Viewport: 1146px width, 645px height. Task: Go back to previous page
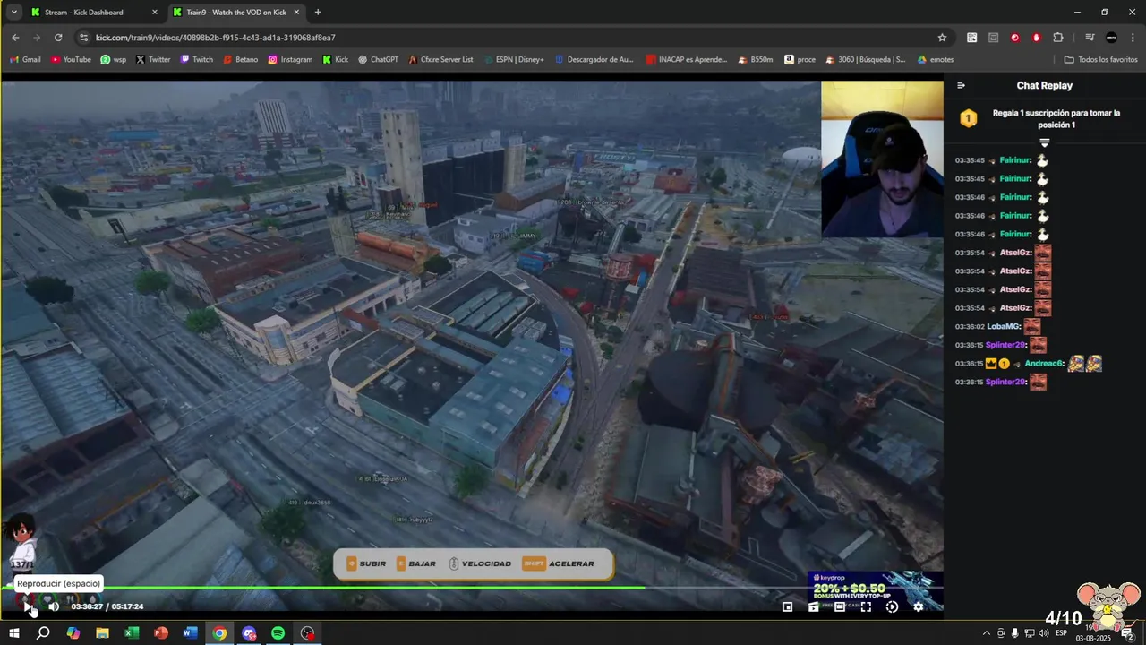(15, 38)
